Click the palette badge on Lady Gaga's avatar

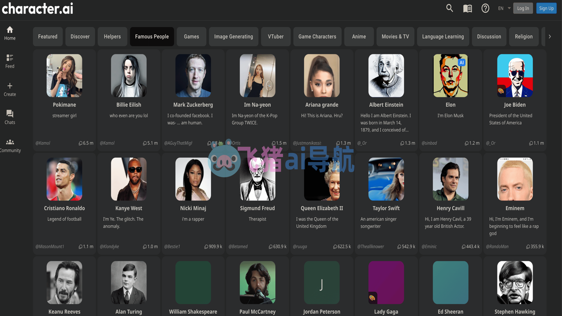click(x=372, y=298)
